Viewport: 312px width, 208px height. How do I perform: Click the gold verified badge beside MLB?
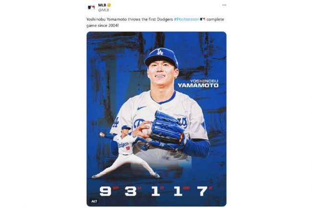click(109, 5)
